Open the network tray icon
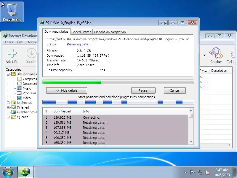Screen dimensions: 237x178 point(200,172)
